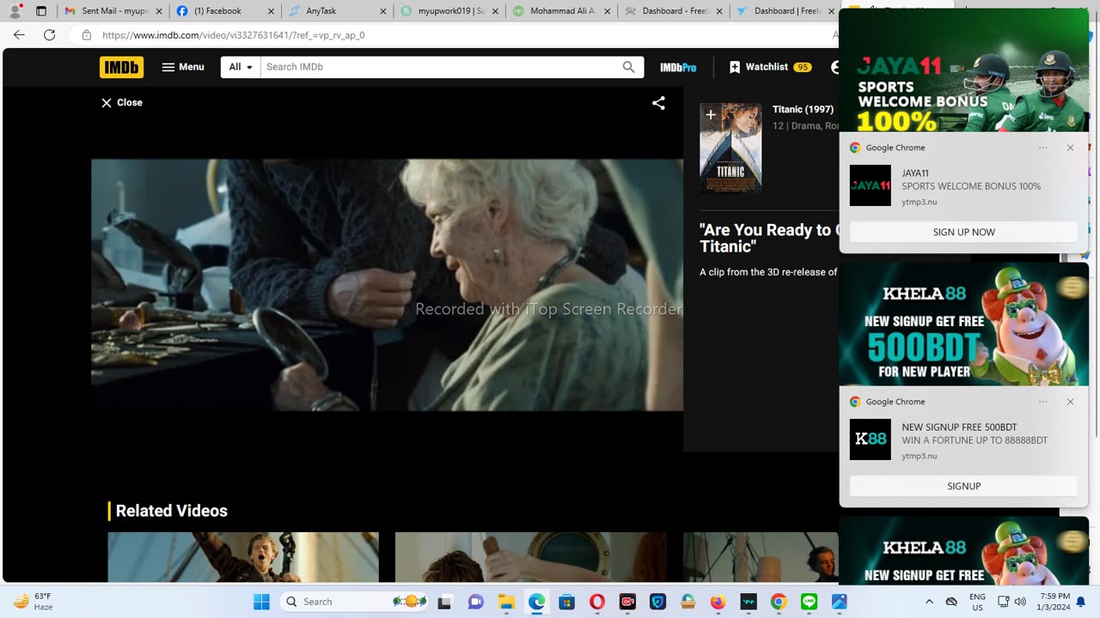Open the ENG US language switcher
The height and width of the screenshot is (618, 1100).
coord(977,602)
